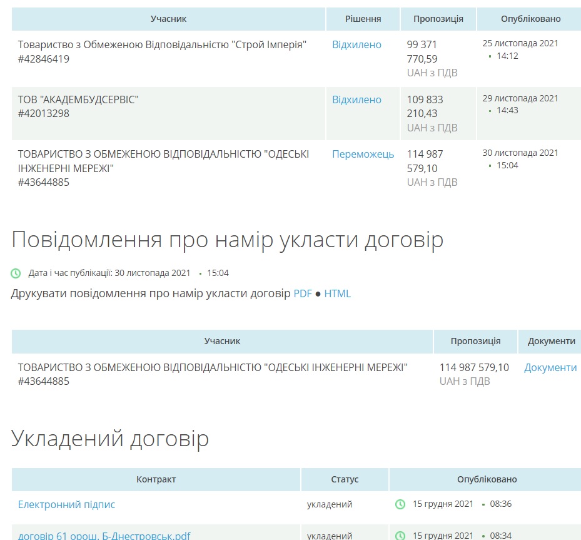
Task: Click Пропозиція header in second table
Action: pos(475,342)
